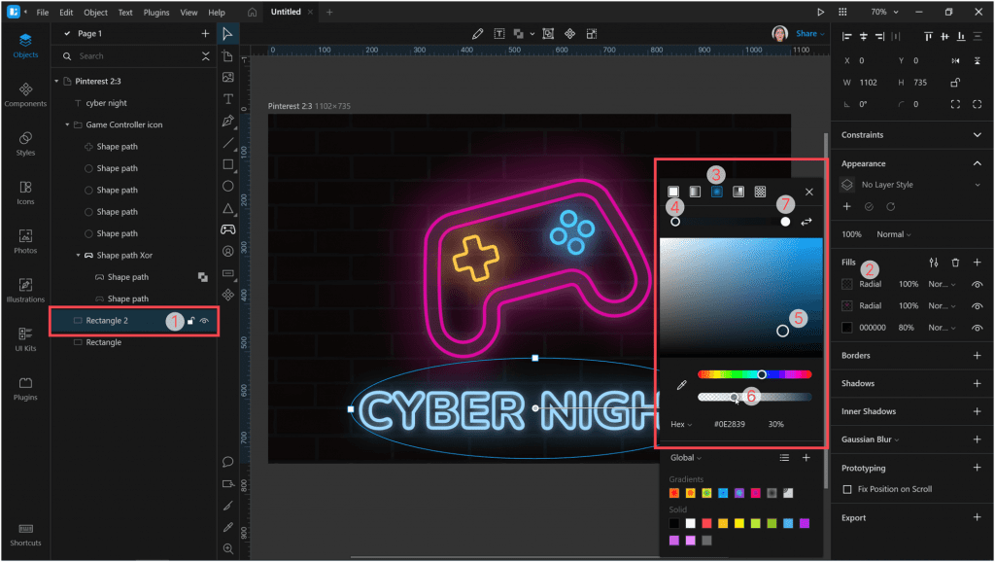The image size is (995, 562).
Task: Collapse the Game Controller icon group
Action: pyautogui.click(x=67, y=125)
